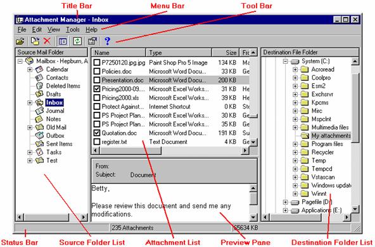Check the P7250120.jpg.jpg checkbox
The width and height of the screenshot is (375, 247).
[97, 63]
